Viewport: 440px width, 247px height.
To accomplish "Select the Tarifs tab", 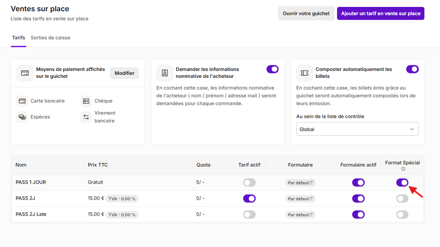I will click(x=19, y=38).
